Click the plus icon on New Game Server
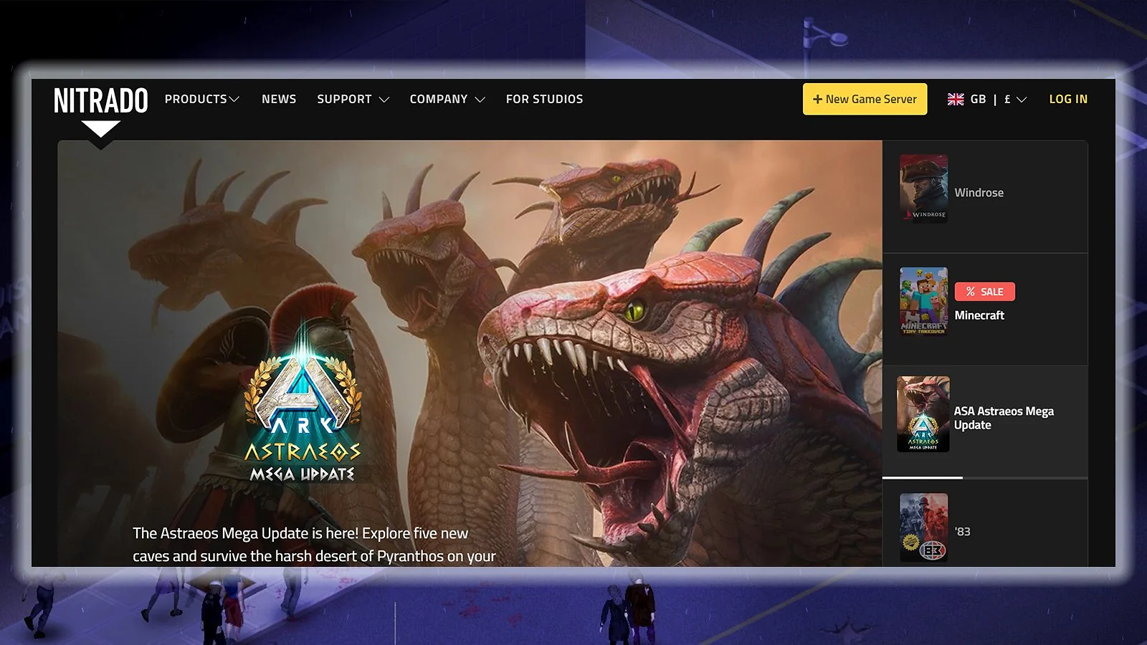 coord(817,99)
